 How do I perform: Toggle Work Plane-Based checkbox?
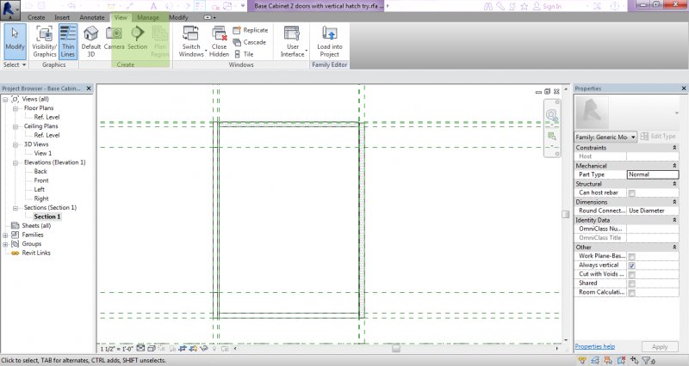(631, 256)
